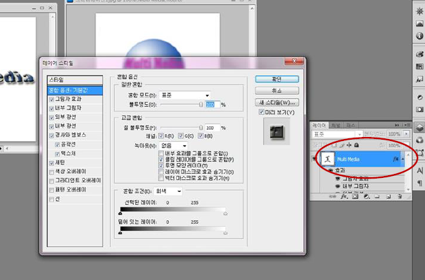425x280 pixels.
Task: Enable the 그라디언트 오버레이 checkbox
Action: tap(52, 181)
